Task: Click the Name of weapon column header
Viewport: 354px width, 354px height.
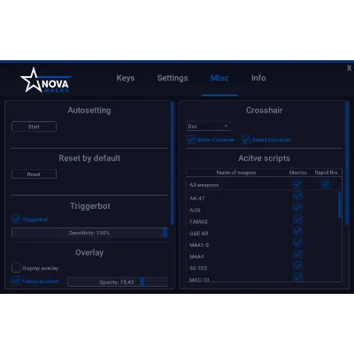Action: coord(236,173)
